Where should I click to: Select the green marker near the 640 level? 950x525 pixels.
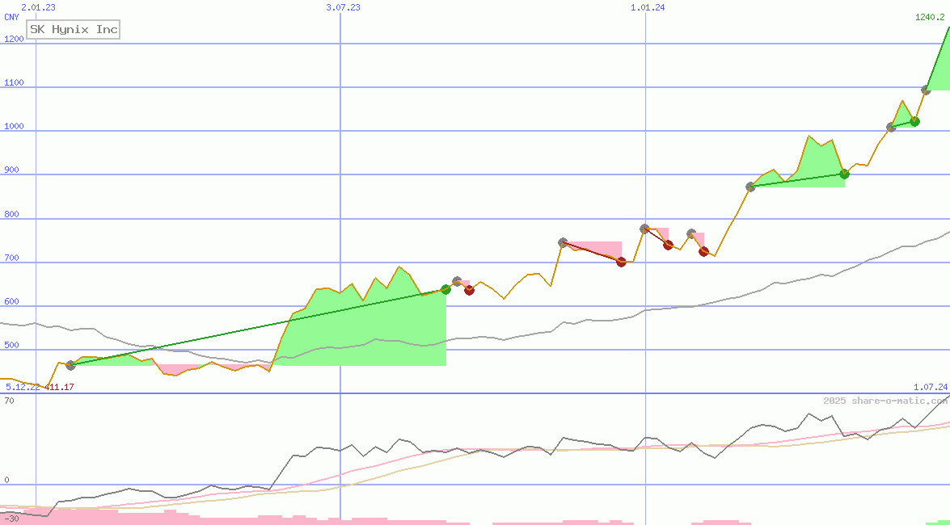click(x=446, y=288)
